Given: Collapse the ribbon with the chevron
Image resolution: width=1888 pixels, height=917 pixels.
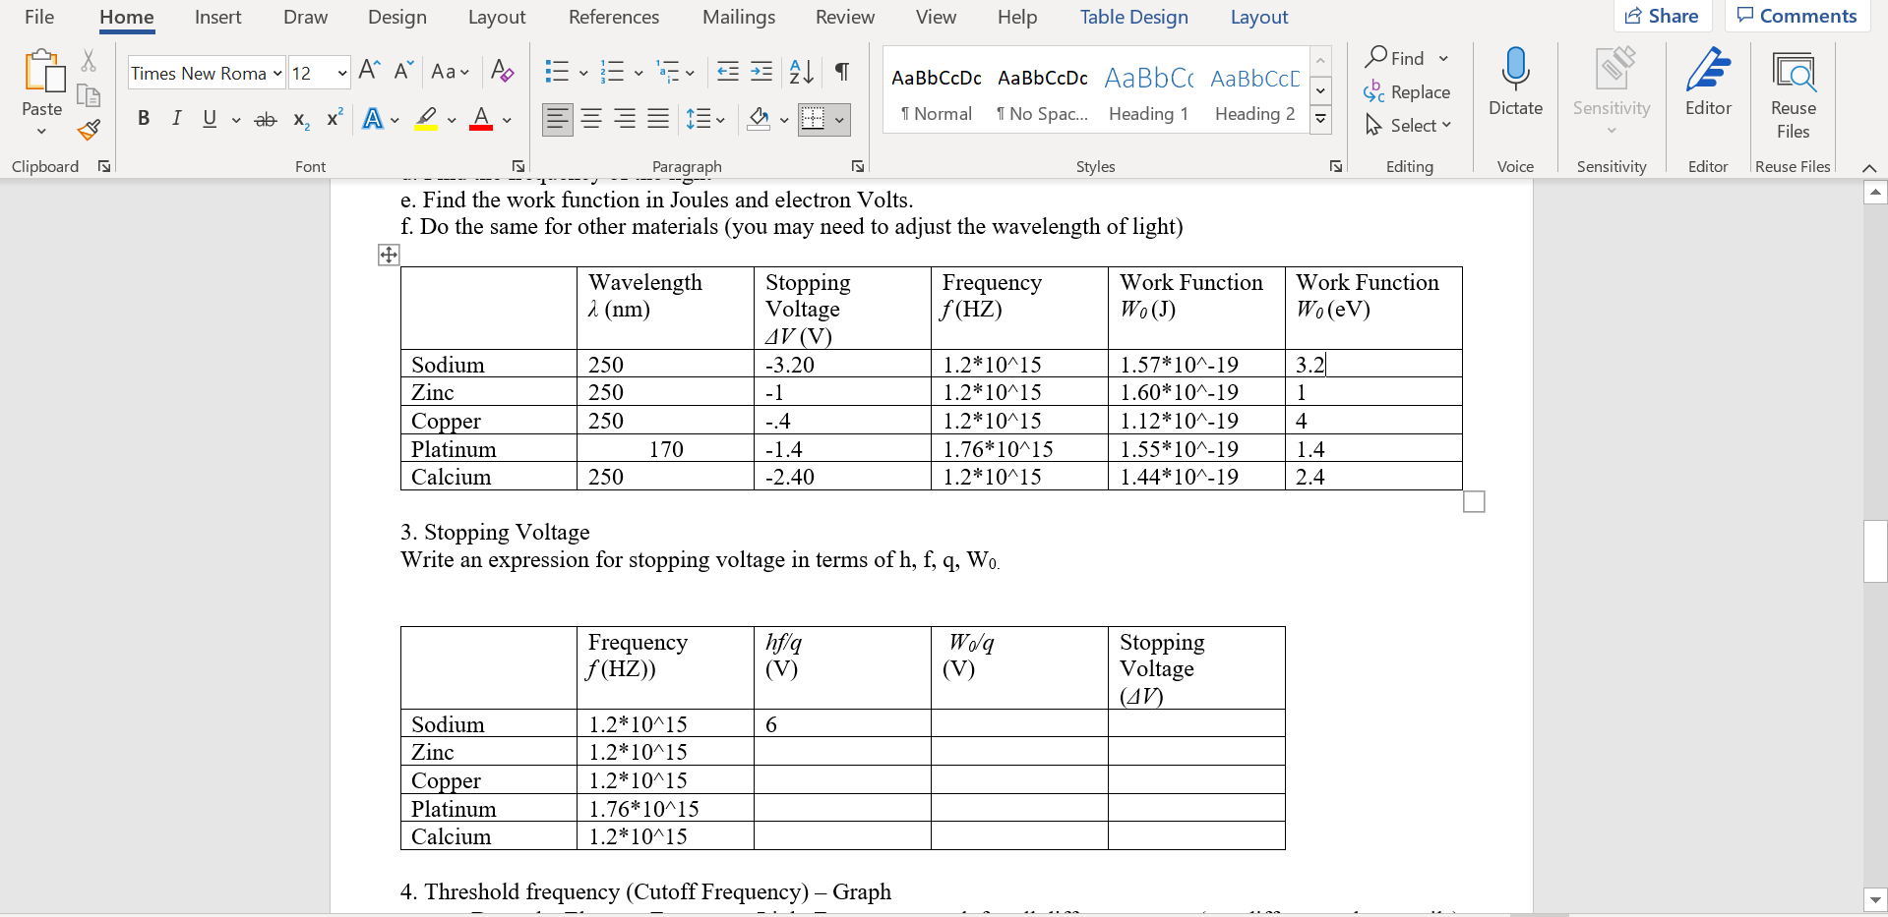Looking at the screenshot, I should [x=1869, y=167].
